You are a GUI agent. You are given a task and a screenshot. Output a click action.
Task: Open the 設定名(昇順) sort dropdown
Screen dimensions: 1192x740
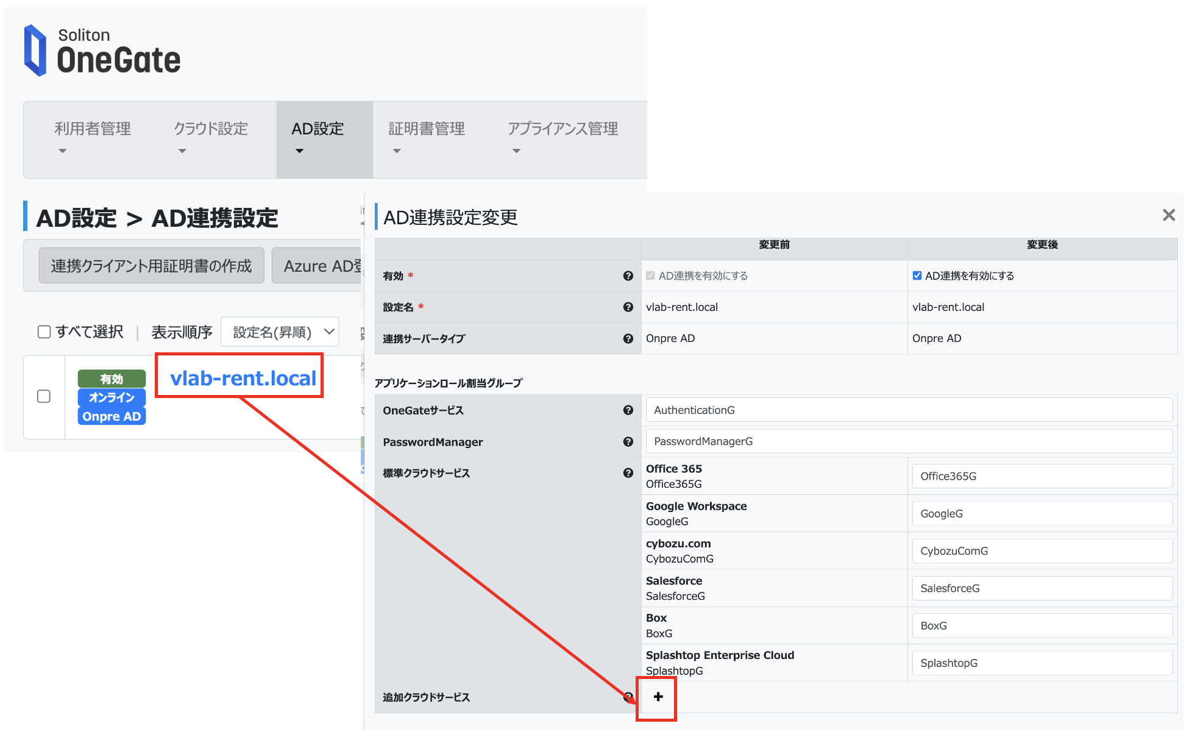(x=280, y=332)
